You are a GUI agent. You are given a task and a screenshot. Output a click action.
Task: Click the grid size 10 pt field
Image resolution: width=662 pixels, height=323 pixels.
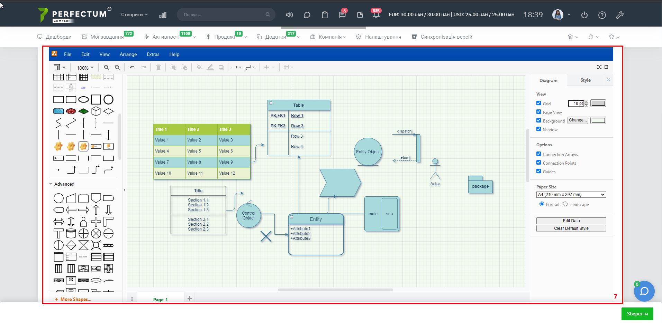coord(577,103)
